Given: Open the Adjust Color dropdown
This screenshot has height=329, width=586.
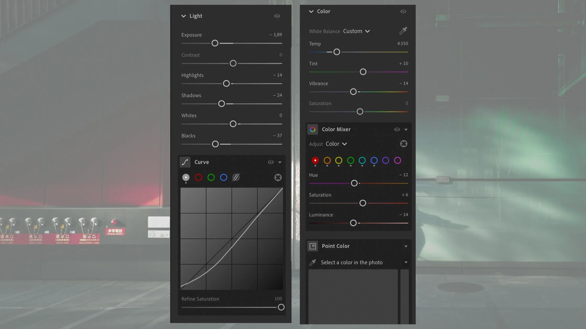Looking at the screenshot, I should pyautogui.click(x=336, y=144).
